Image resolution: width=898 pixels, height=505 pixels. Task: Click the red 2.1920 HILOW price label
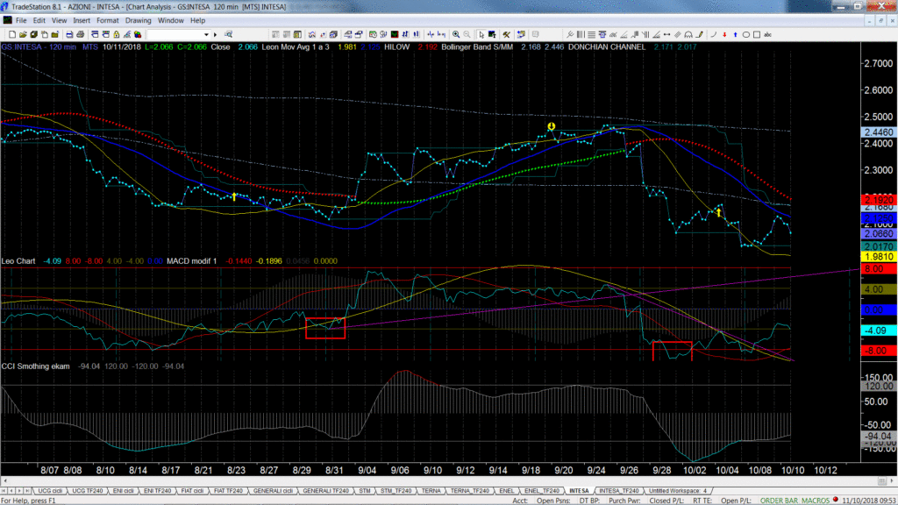(x=879, y=200)
